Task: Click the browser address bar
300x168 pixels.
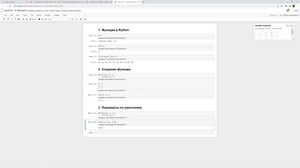Action: tap(145, 6)
